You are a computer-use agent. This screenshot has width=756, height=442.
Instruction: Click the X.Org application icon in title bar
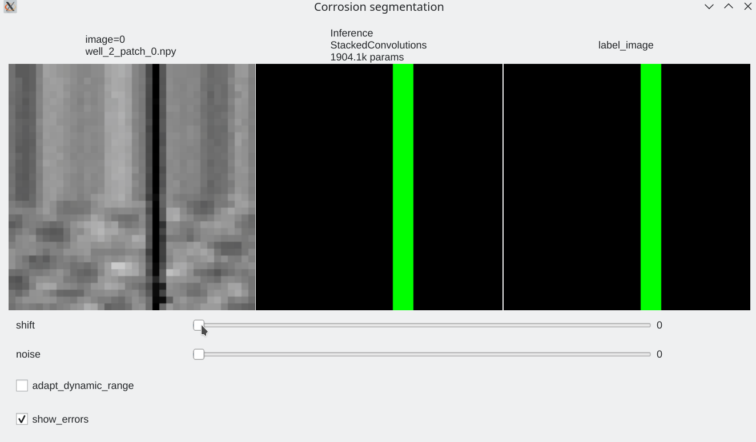(x=10, y=6)
